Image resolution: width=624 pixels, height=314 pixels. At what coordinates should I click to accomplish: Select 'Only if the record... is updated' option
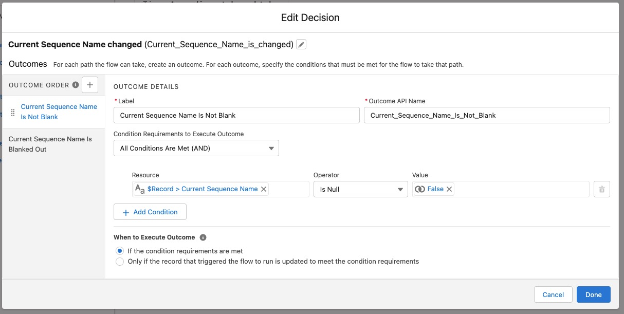coord(120,262)
